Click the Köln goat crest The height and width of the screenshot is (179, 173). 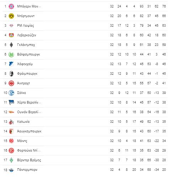[x=11, y=122]
